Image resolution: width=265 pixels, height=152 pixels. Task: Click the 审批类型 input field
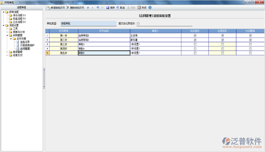[88, 23]
